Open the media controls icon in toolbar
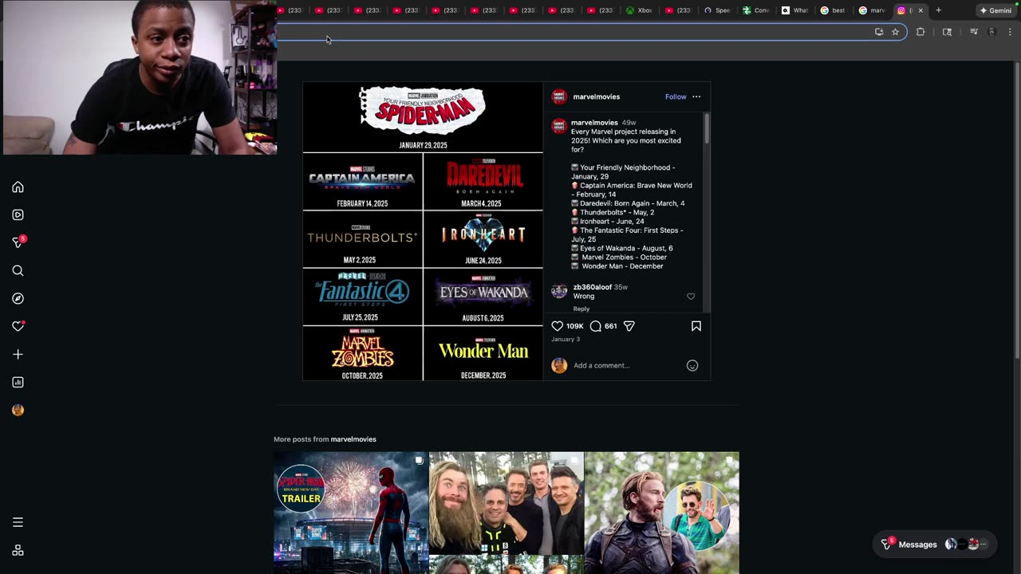The width and height of the screenshot is (1021, 574). click(973, 32)
